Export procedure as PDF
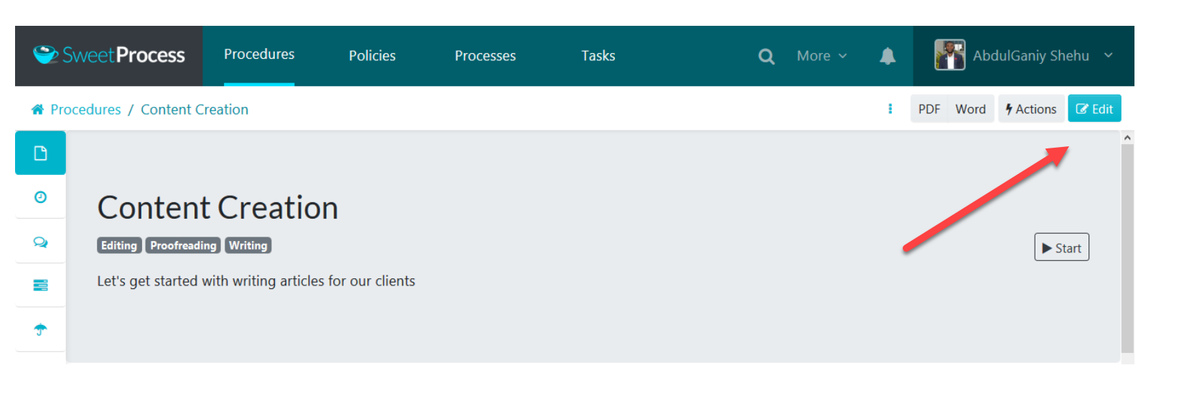The image size is (1189, 393). [x=929, y=109]
